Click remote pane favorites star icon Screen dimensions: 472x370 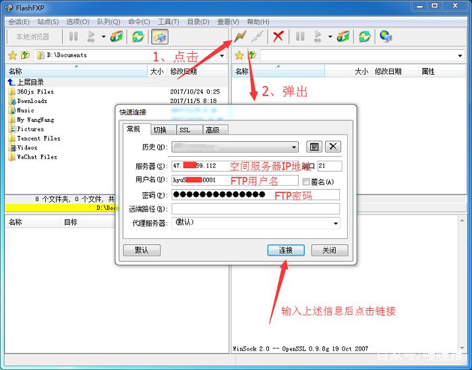click(239, 55)
